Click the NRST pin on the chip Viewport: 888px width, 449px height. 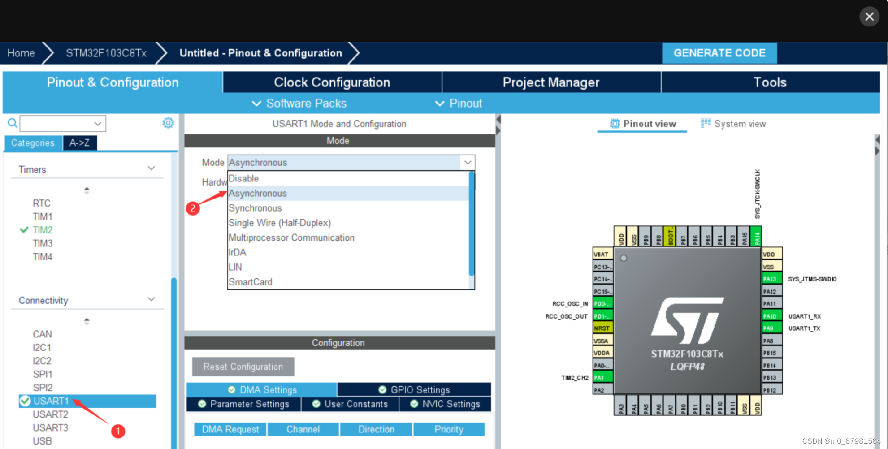point(603,328)
